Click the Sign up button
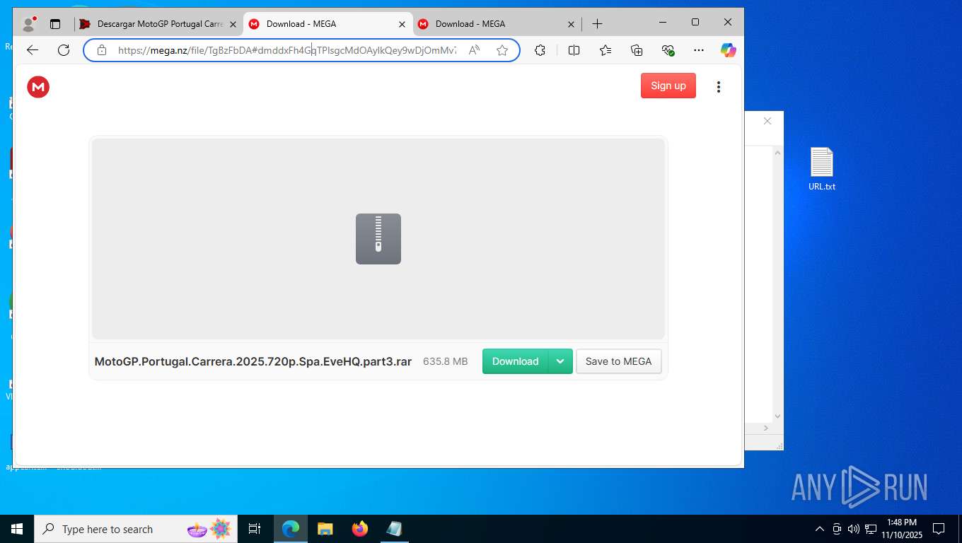The image size is (962, 543). pyautogui.click(x=668, y=86)
